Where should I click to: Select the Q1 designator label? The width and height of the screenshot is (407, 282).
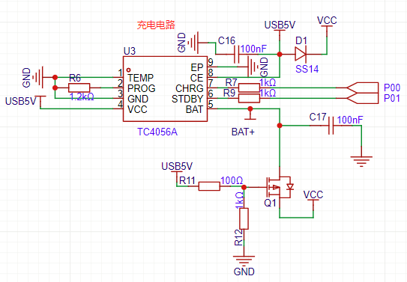(x=270, y=203)
